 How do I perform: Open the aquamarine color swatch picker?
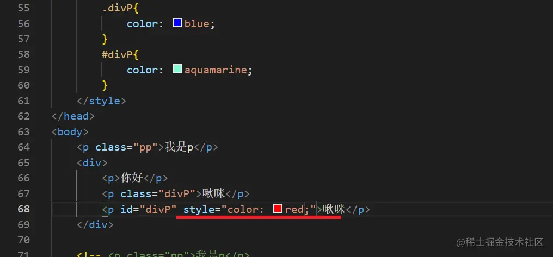177,69
